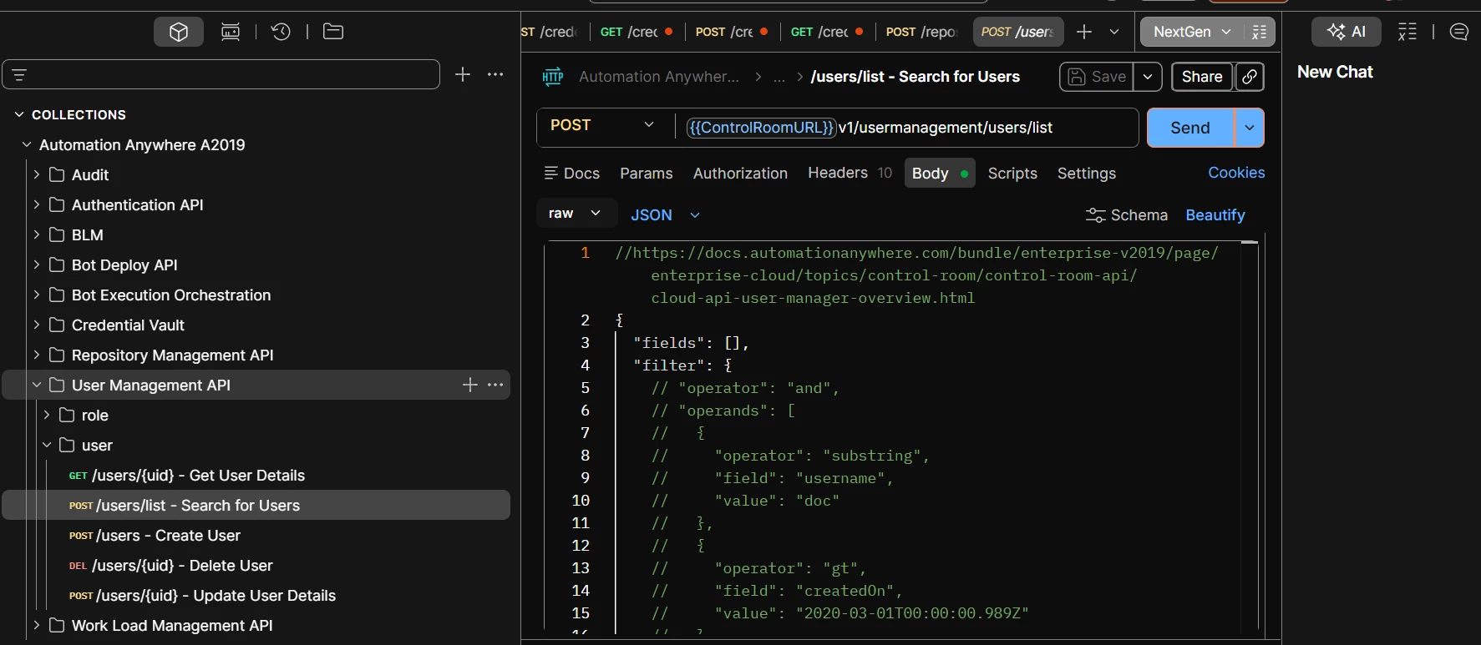This screenshot has width=1481, height=645.
Task: Collapse the User Management API folder
Action: click(x=37, y=385)
